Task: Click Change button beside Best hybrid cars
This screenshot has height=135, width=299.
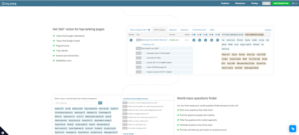Action: (139, 40)
